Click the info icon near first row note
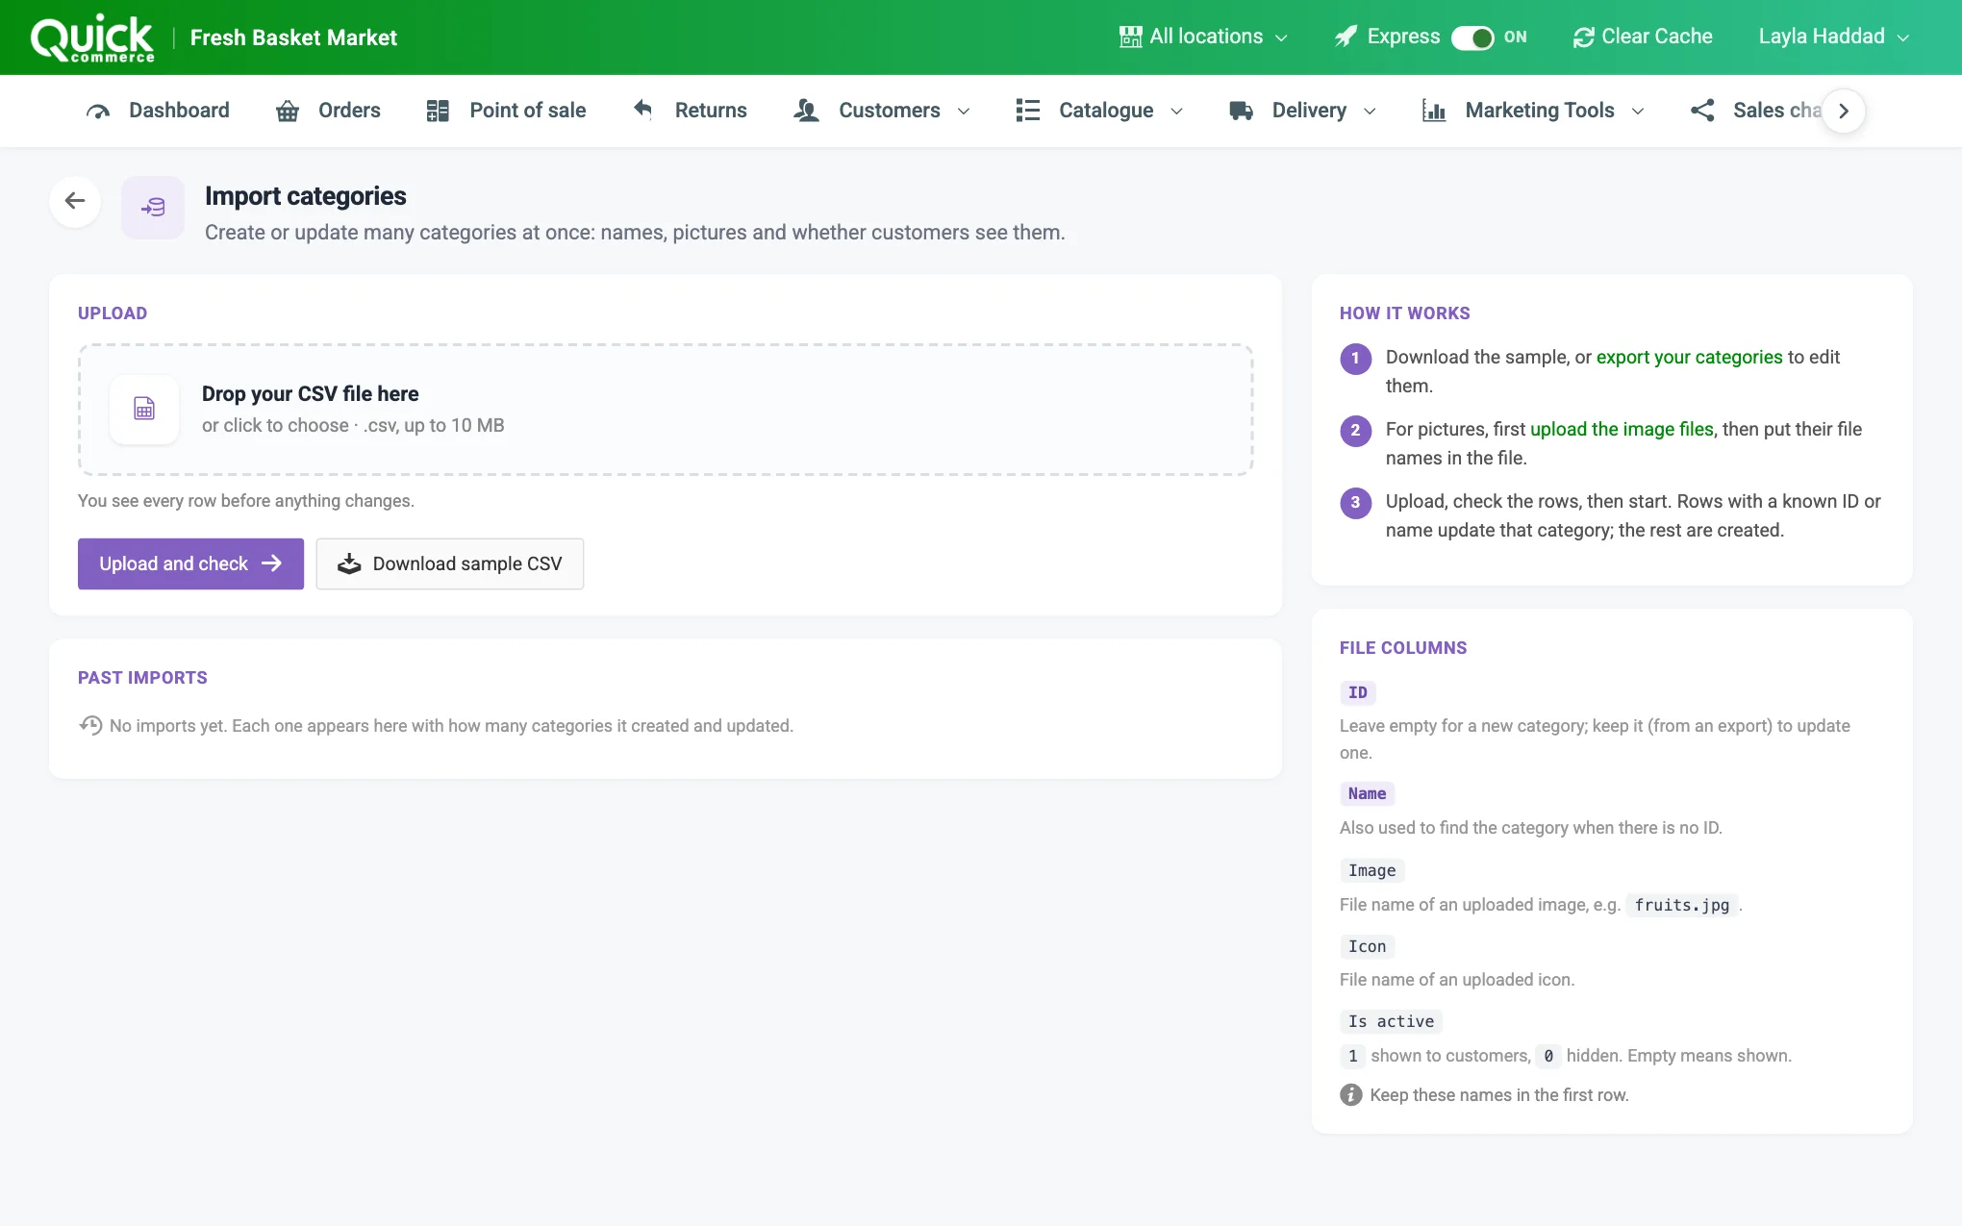The height and width of the screenshot is (1226, 1962). (1351, 1095)
